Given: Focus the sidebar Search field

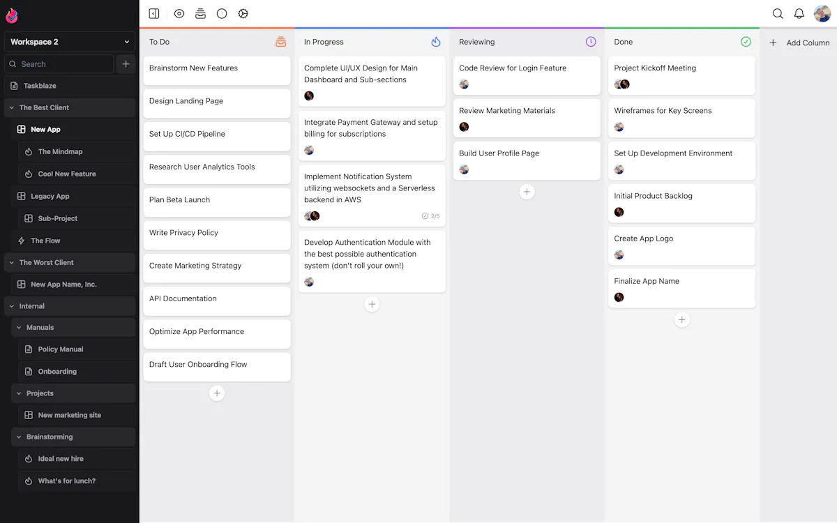Looking at the screenshot, I should click(x=59, y=64).
